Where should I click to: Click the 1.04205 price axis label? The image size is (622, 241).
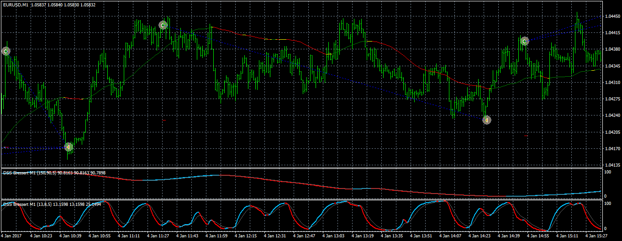click(611, 132)
